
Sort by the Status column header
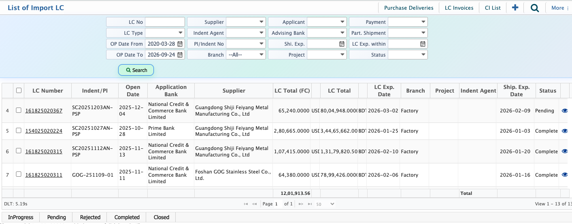point(548,91)
